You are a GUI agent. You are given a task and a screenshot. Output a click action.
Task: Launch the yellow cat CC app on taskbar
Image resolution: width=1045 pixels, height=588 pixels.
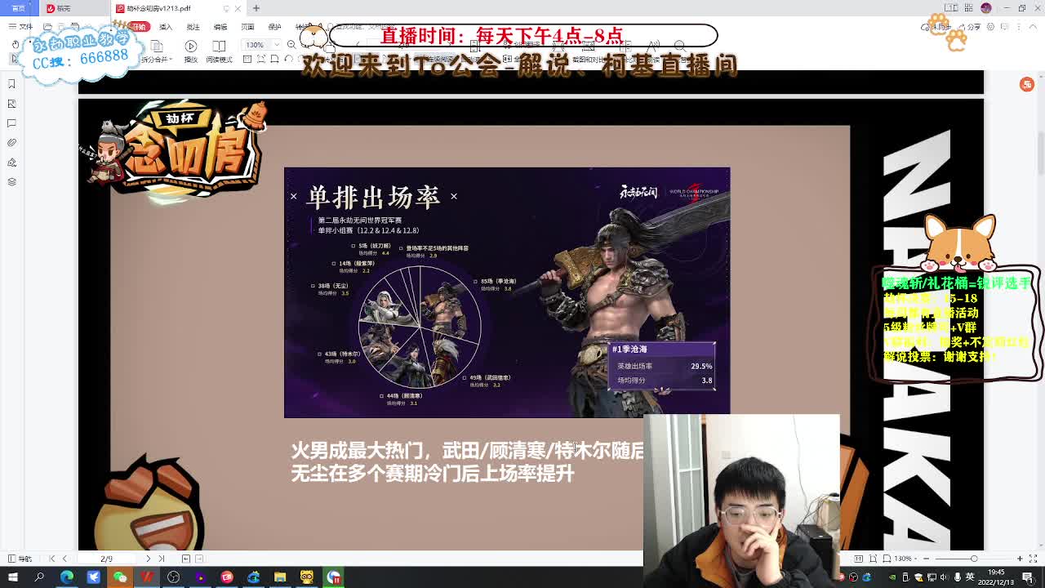[x=306, y=577]
